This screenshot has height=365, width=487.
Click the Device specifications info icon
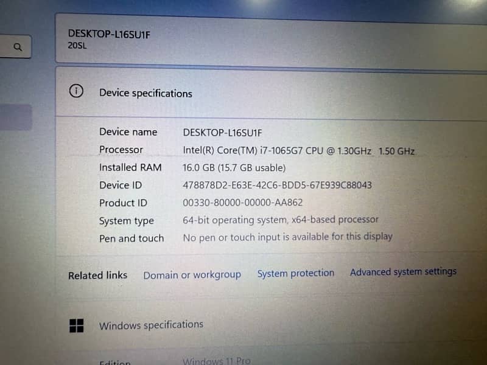[x=76, y=91]
